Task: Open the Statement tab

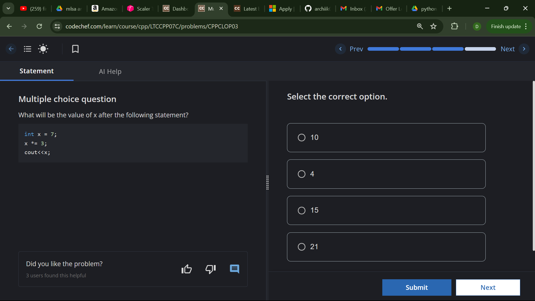Action: 37,71
